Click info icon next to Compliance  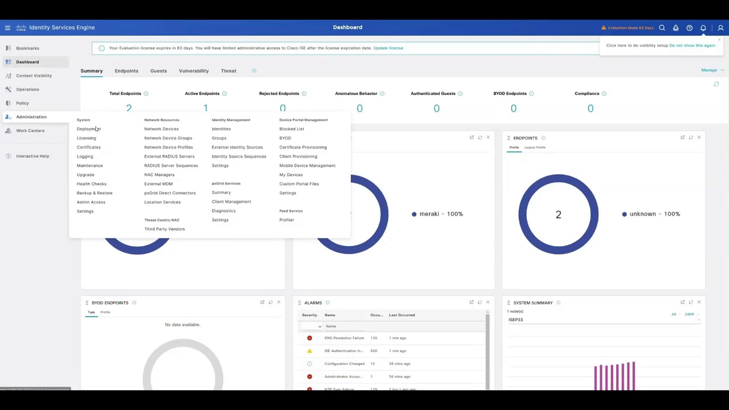point(604,93)
